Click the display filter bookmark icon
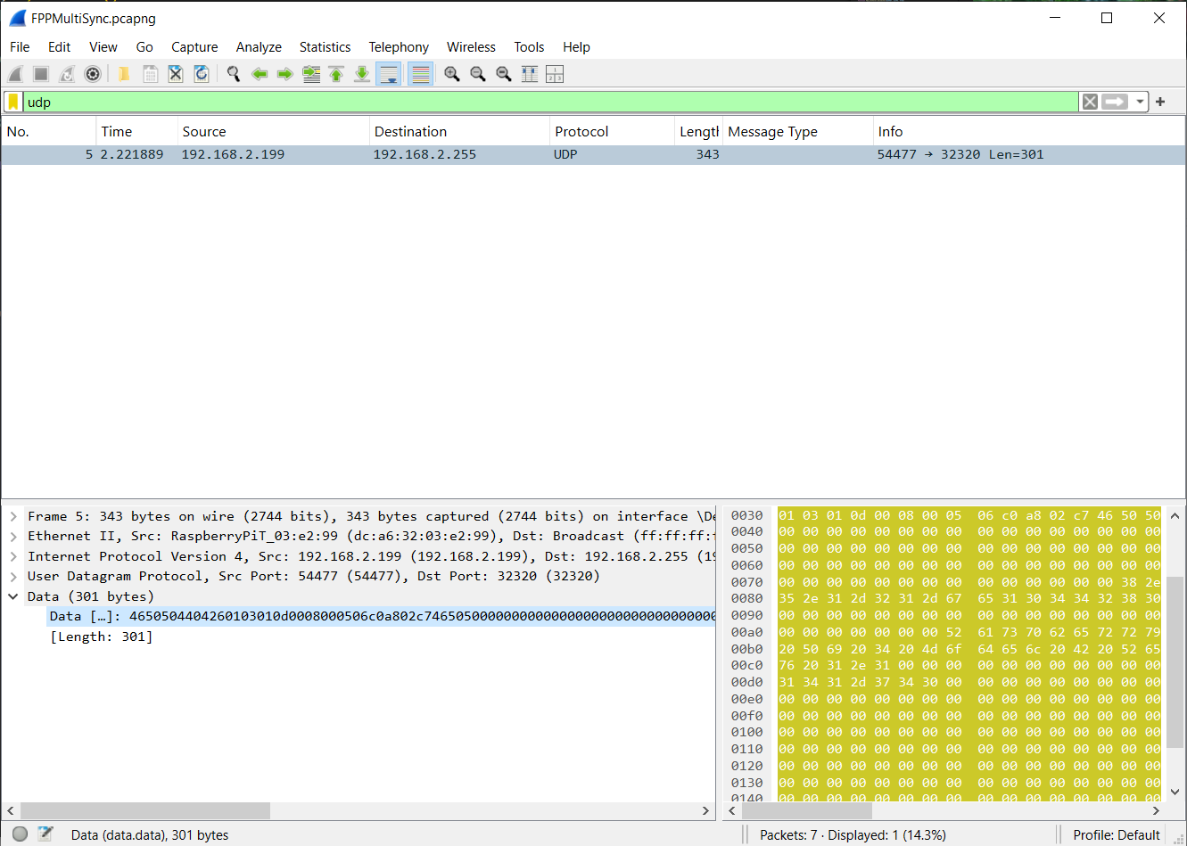The height and width of the screenshot is (846, 1187). [13, 102]
